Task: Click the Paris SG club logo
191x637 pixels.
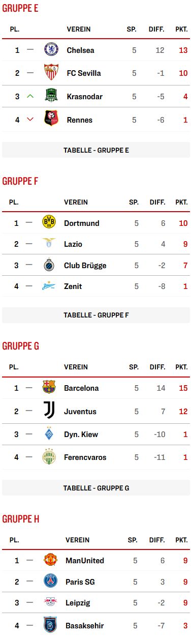Action: pos(50,582)
